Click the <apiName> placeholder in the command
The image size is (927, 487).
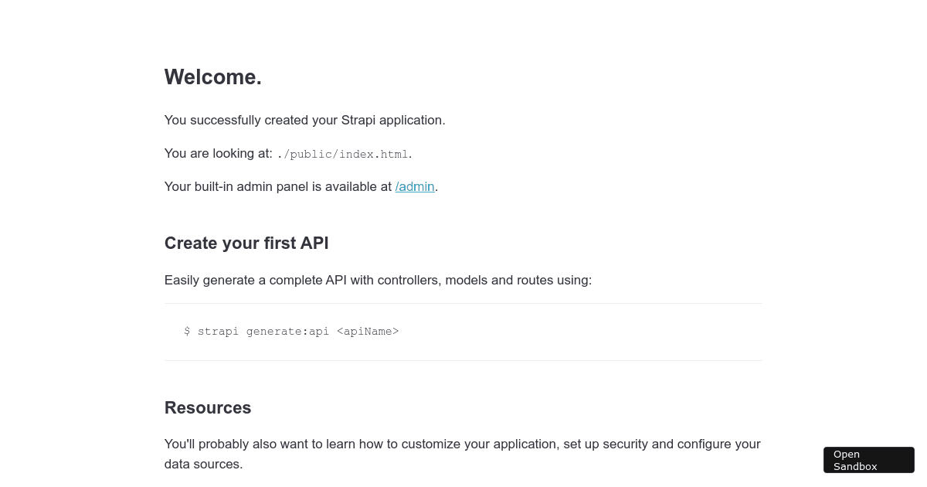click(368, 332)
